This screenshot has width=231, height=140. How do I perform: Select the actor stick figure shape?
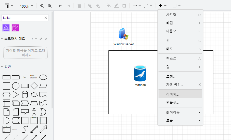34,112
